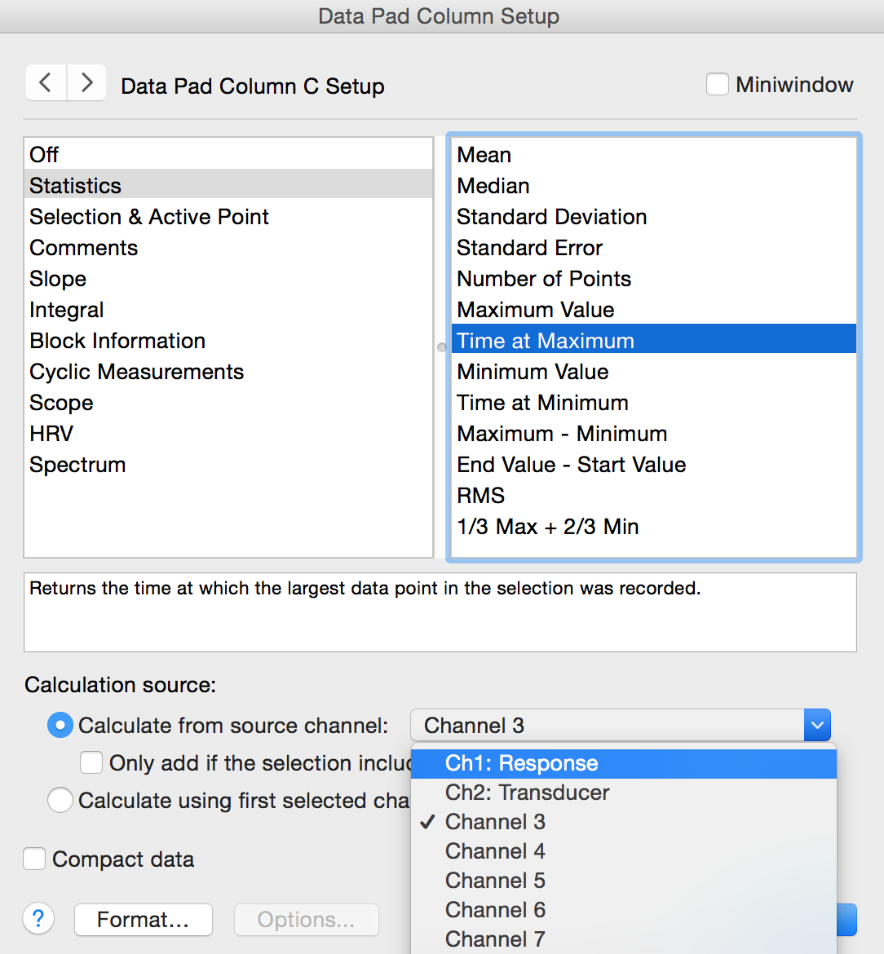Select Channel 5 from the dropdown

click(x=495, y=881)
